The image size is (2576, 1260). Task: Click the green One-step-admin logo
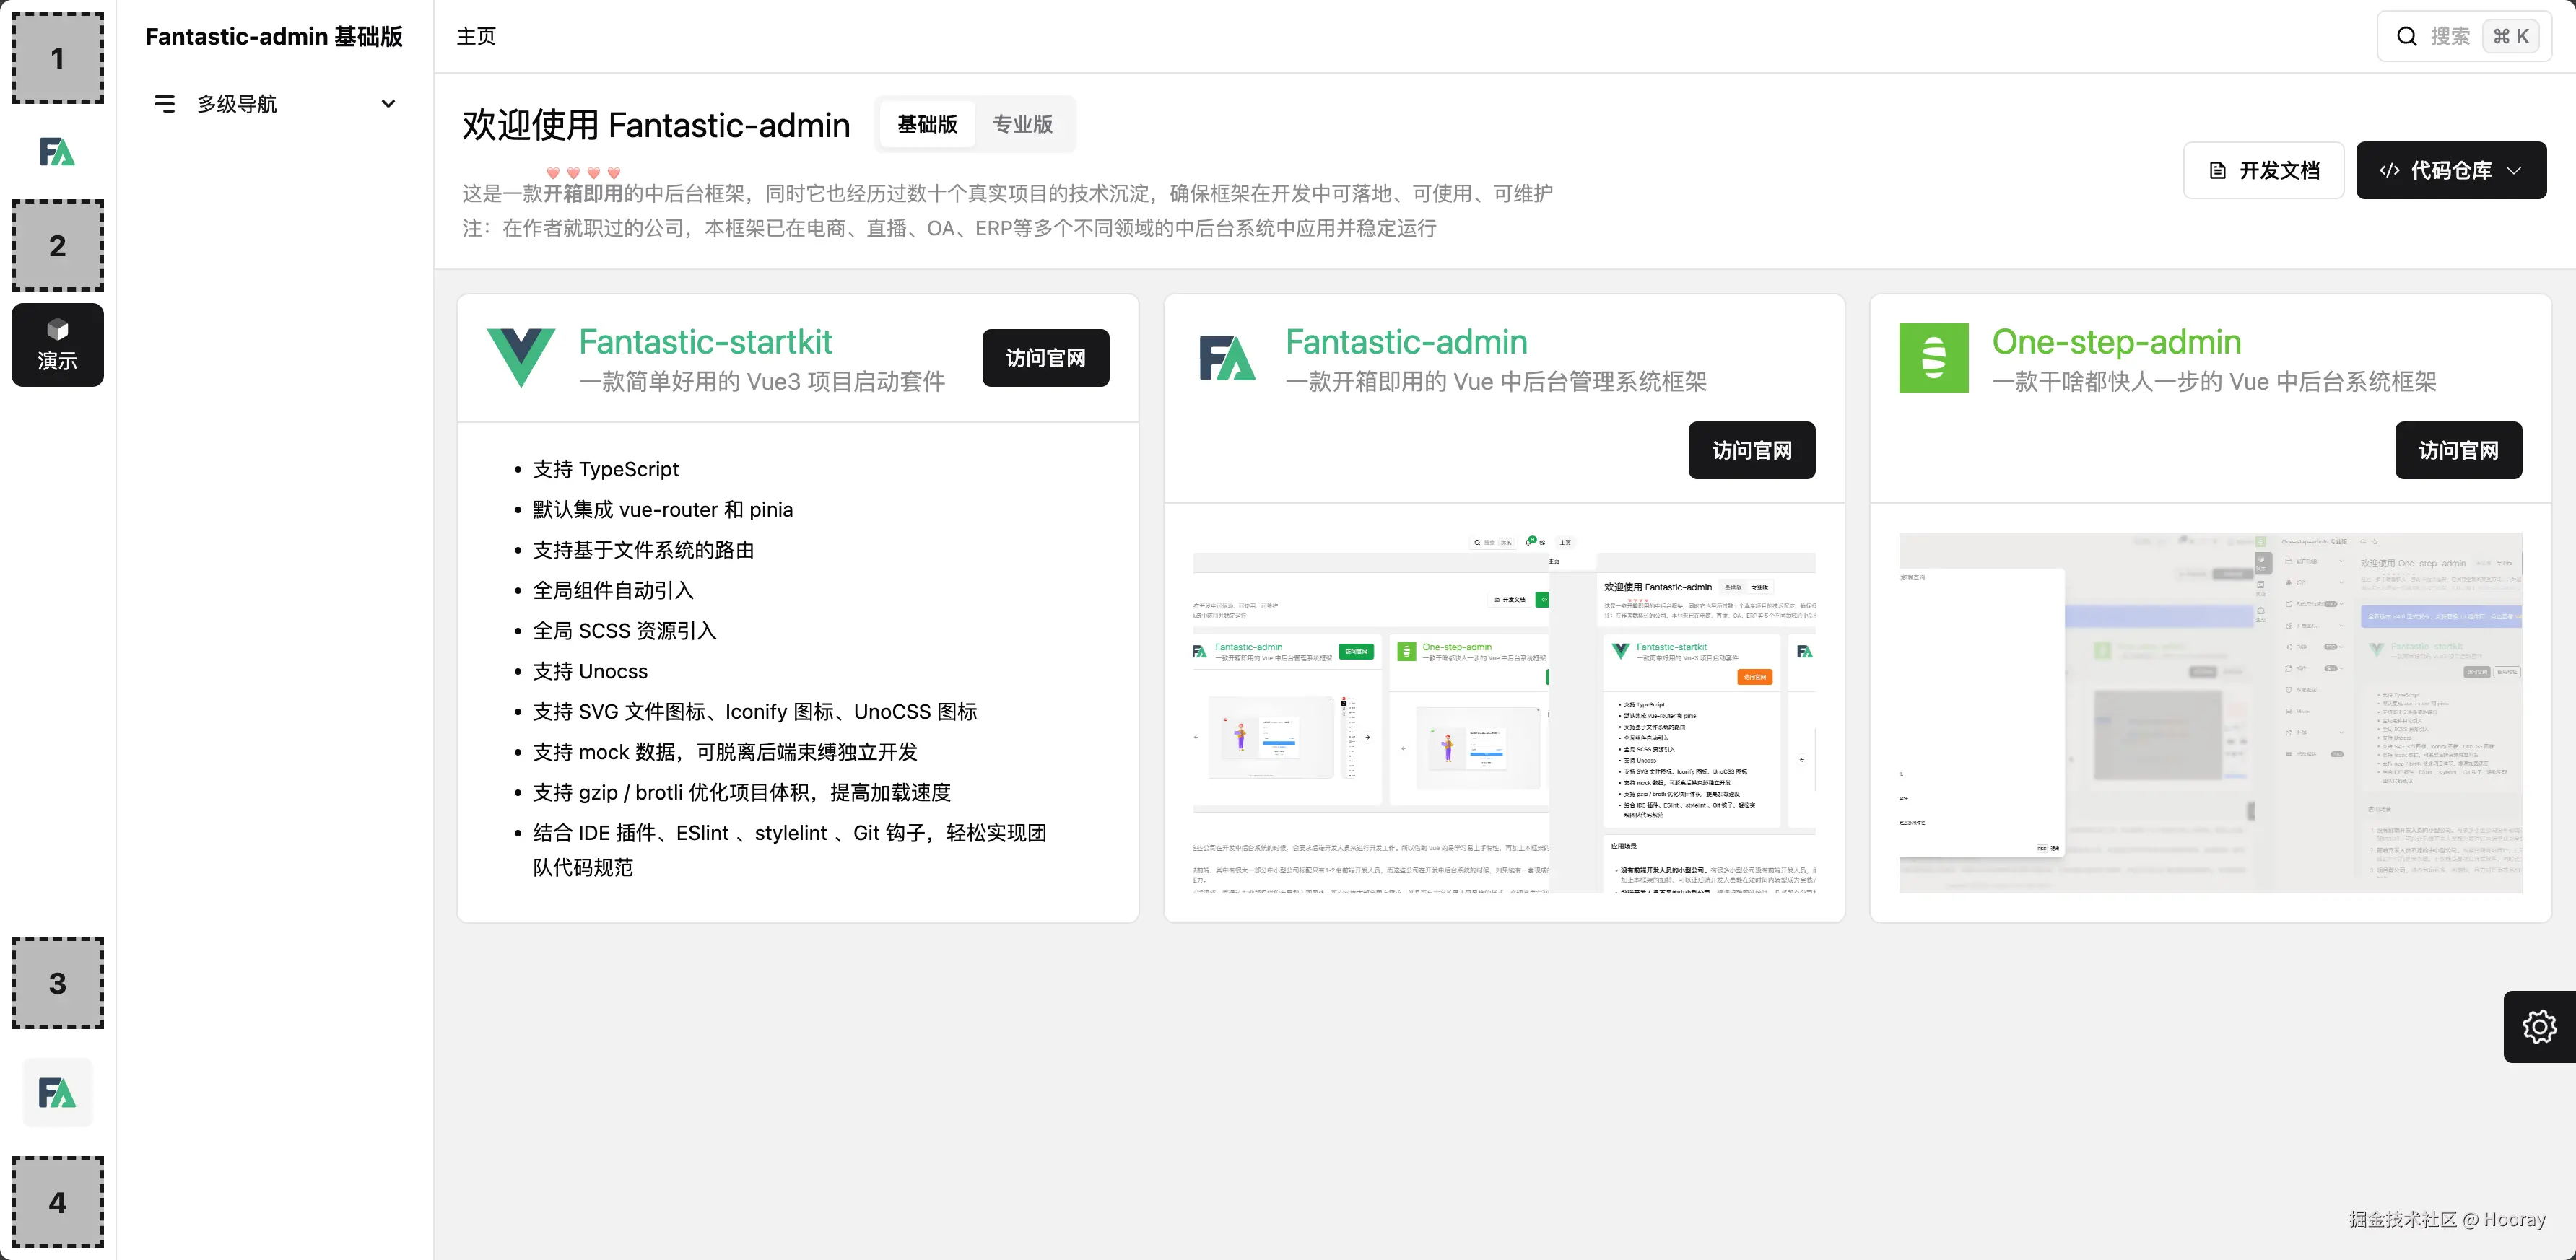[1933, 358]
